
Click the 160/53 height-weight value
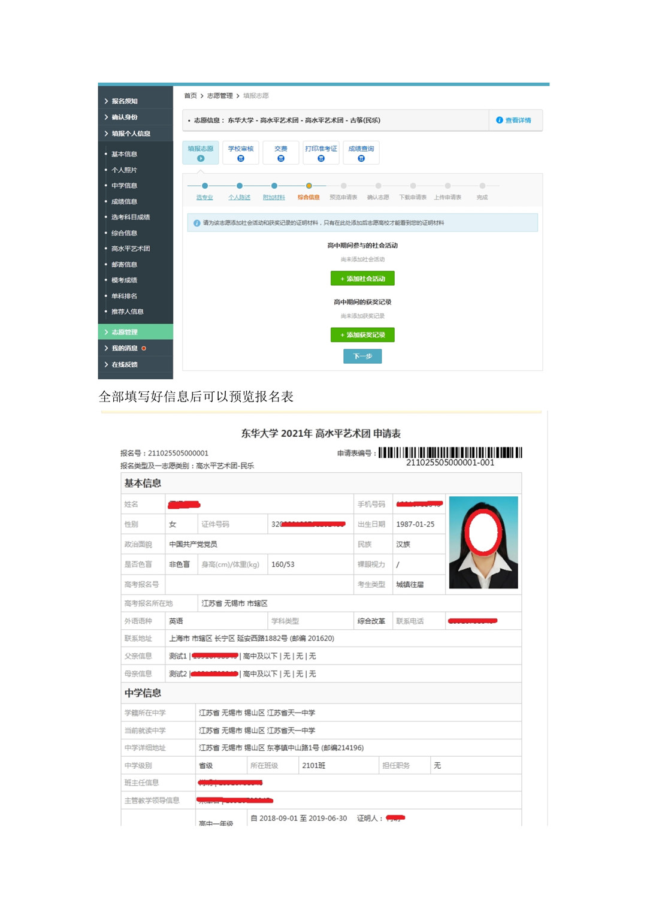283,564
